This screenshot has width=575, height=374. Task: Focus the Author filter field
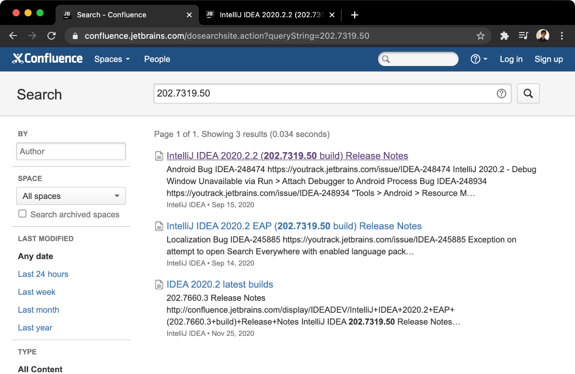pos(71,151)
